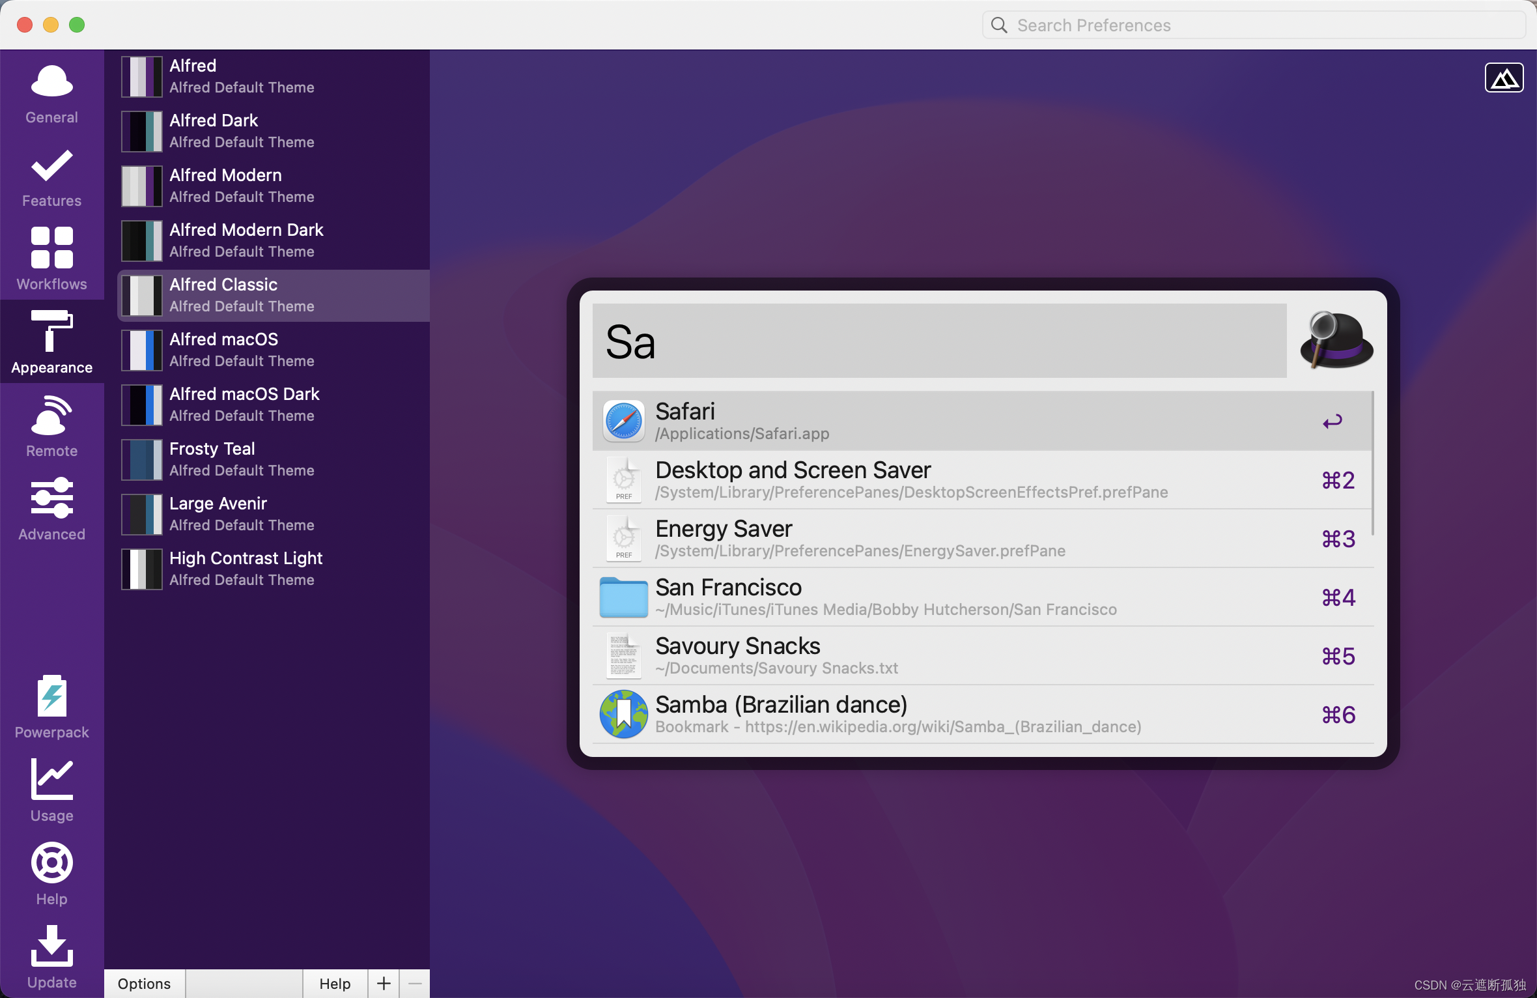The width and height of the screenshot is (1537, 998).
Task: Click the Energy Saver result title
Action: point(724,528)
